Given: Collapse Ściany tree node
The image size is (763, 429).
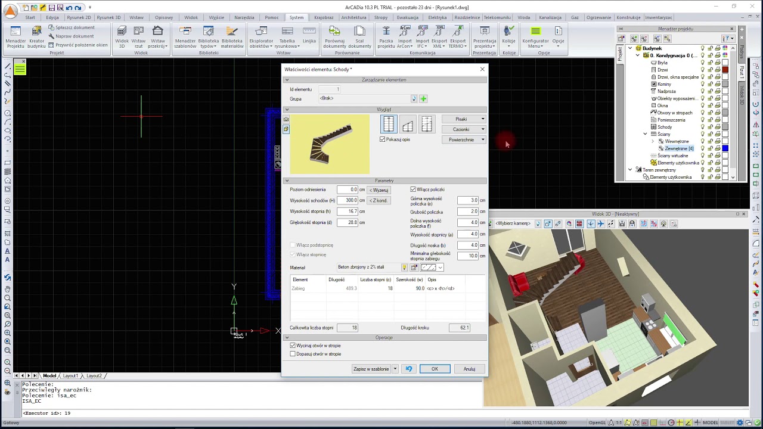Looking at the screenshot, I should [645, 134].
